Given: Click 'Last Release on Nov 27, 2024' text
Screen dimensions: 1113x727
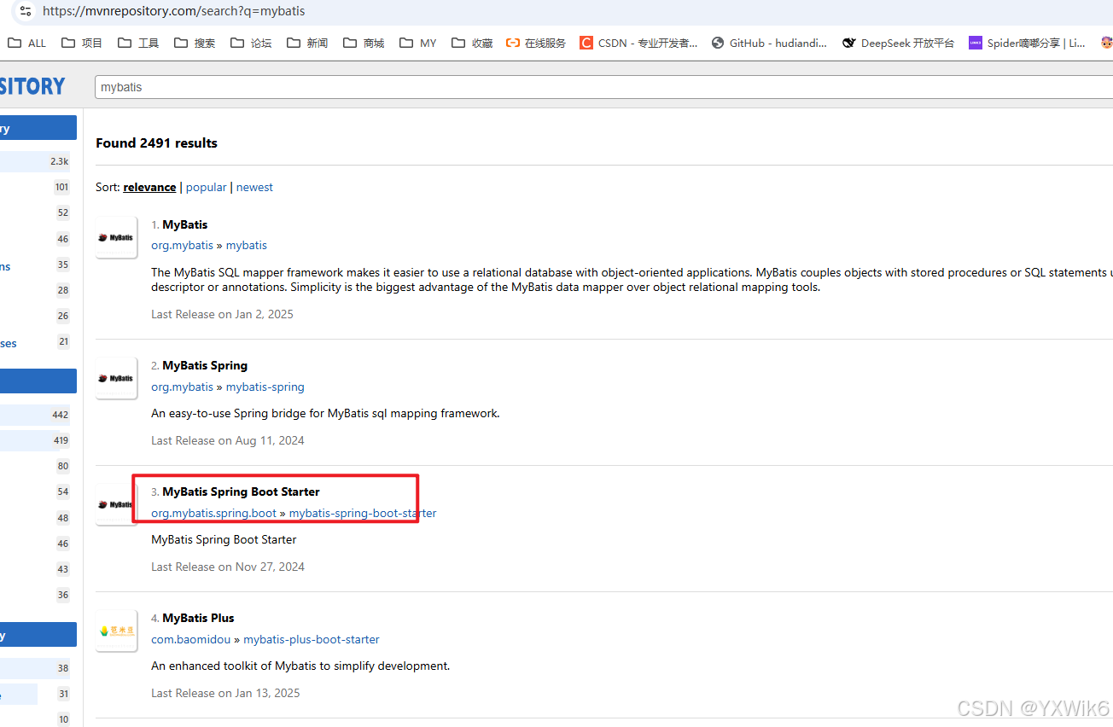Looking at the screenshot, I should click(x=228, y=567).
